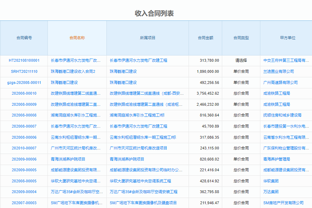
Task: Open party 长春市建投第一水利水电...
Action: coord(286,127)
